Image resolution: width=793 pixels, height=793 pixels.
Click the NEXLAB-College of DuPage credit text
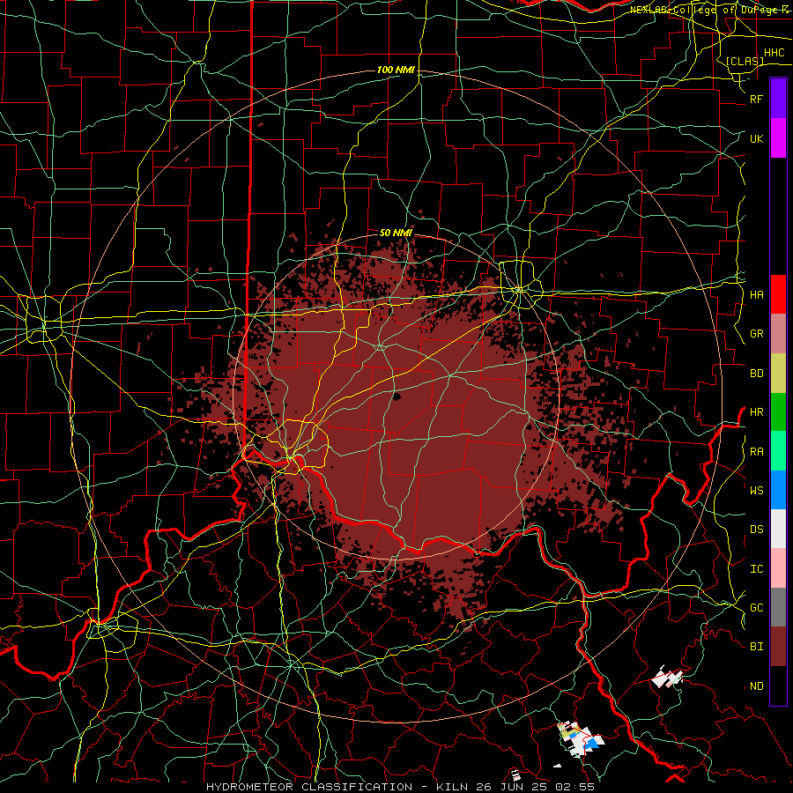710,10
